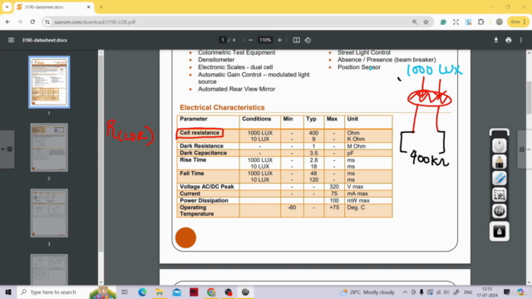Expand the left edge slide-out panel
Image resolution: width=532 pixels, height=299 pixels.
point(7,149)
